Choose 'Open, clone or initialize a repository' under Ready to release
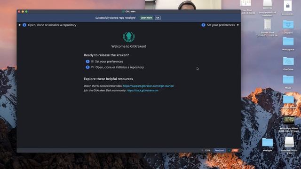 [119, 67]
